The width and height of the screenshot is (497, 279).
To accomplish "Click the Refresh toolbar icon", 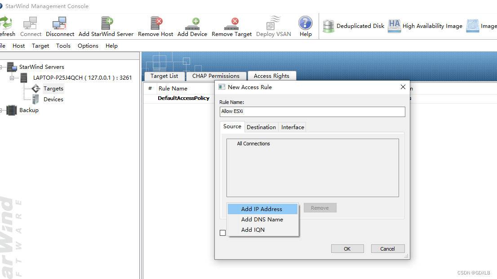I will [5, 23].
